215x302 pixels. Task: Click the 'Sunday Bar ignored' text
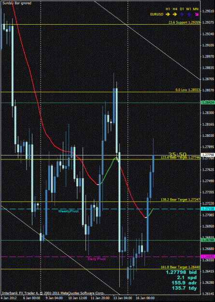17,3
